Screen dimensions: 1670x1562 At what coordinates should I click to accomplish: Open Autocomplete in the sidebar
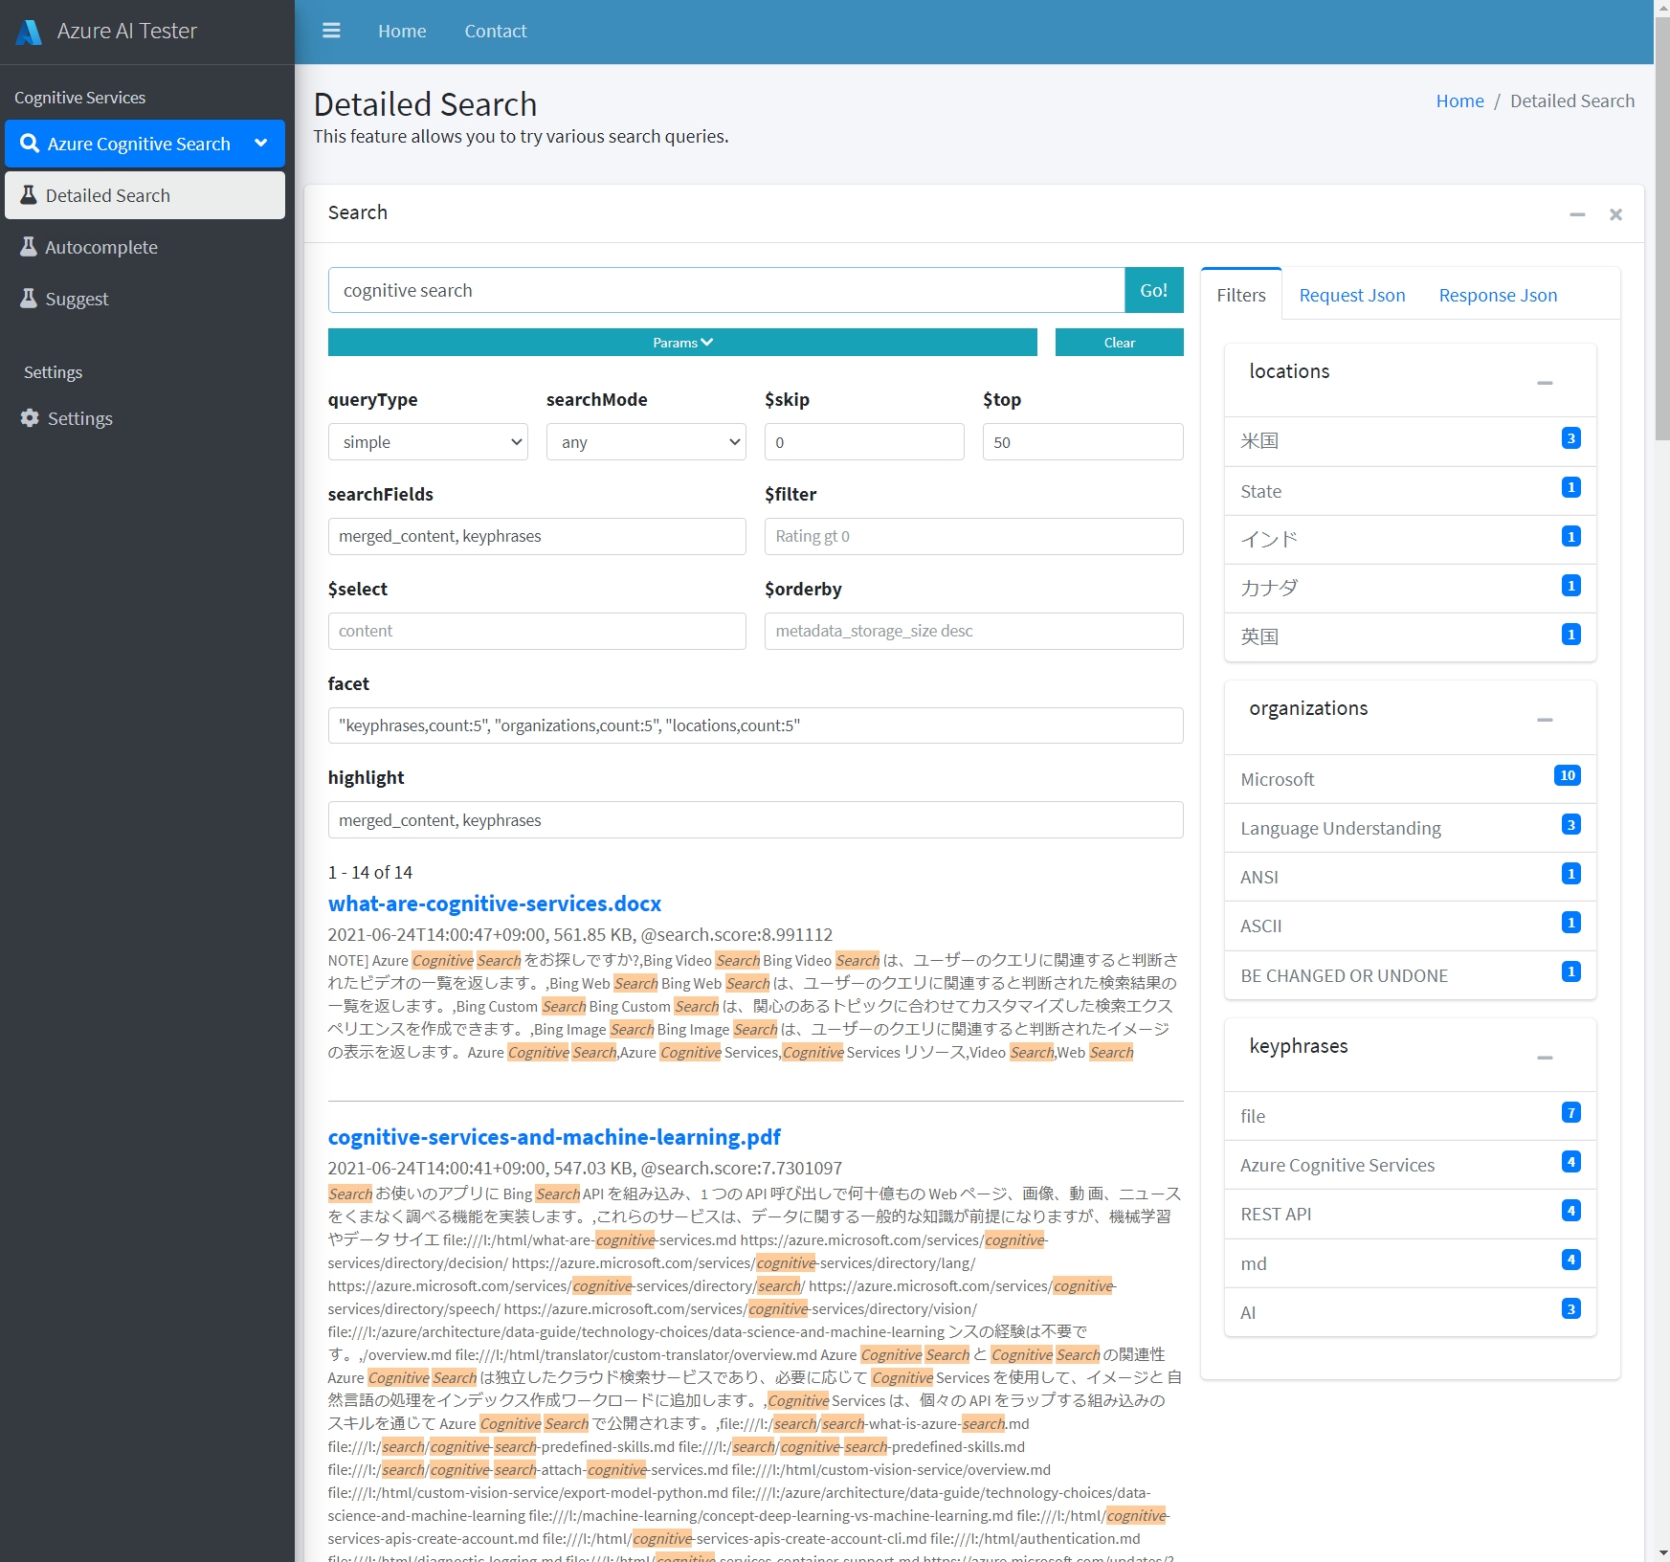145,247
